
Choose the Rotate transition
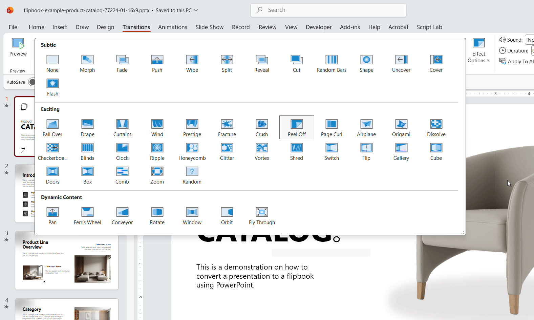click(x=157, y=216)
